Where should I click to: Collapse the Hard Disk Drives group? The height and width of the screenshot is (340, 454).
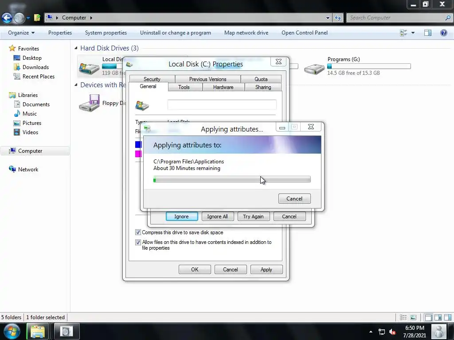pyautogui.click(x=76, y=48)
